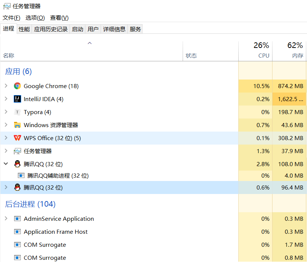Select the Google Chrome (18) row name
Screen dimensions: 307x262
point(51,86)
